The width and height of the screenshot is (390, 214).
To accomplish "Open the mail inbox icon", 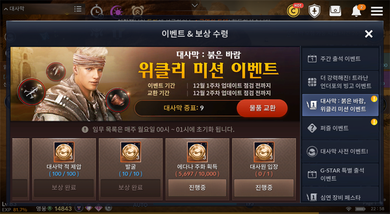I will [x=335, y=11].
